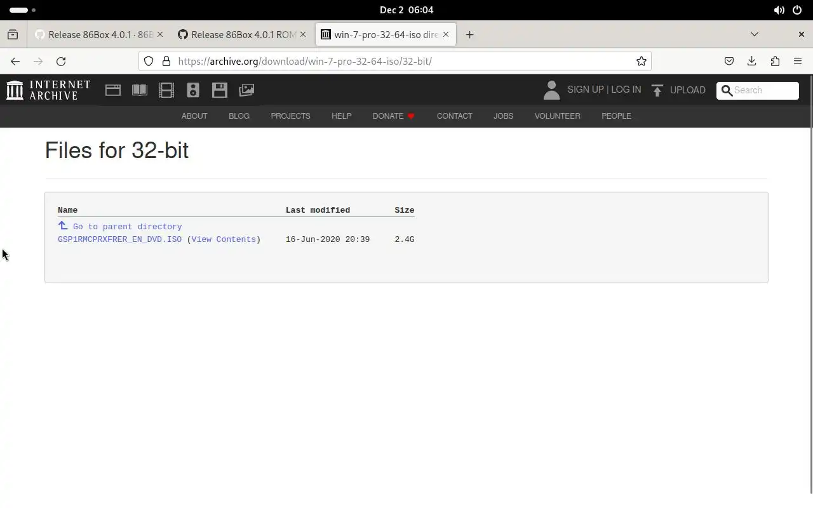Open the Firefox hamburger menu
Viewport: 813px width, 508px height.
click(x=798, y=61)
